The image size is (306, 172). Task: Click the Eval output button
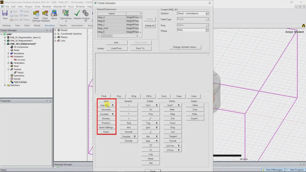coord(195,110)
